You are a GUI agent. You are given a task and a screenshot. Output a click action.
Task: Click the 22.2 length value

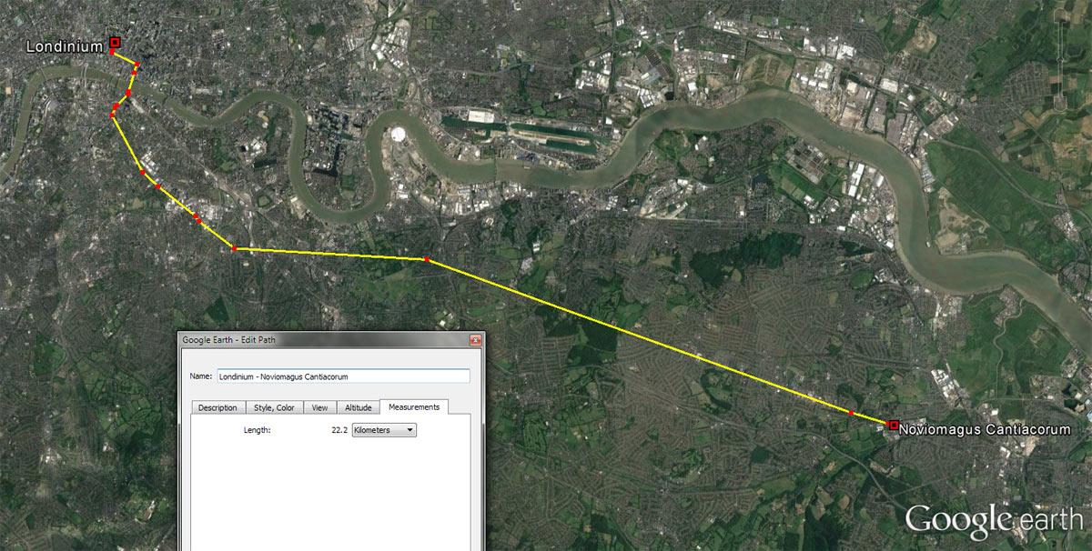click(340, 430)
